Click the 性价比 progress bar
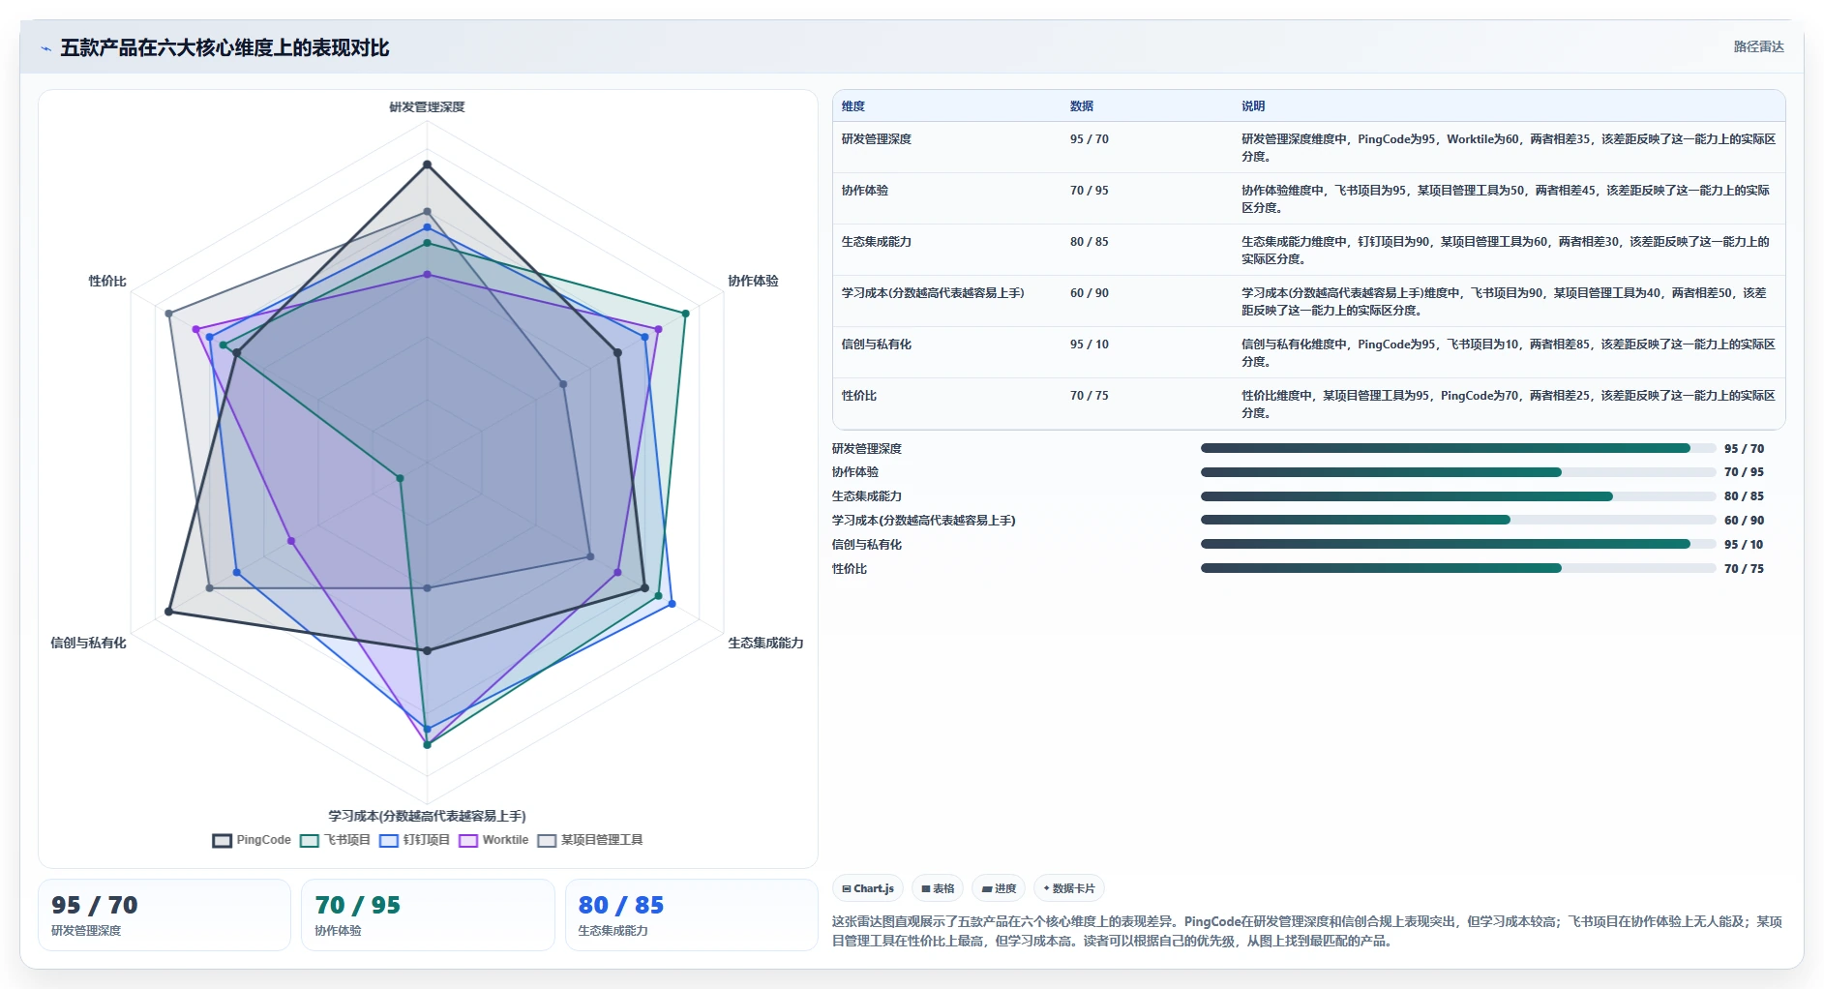 [1458, 568]
